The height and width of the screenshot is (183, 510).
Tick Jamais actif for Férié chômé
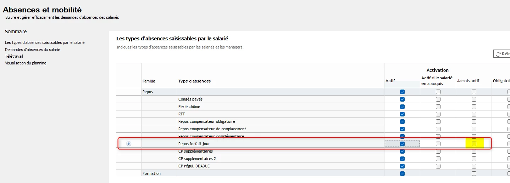click(x=474, y=107)
